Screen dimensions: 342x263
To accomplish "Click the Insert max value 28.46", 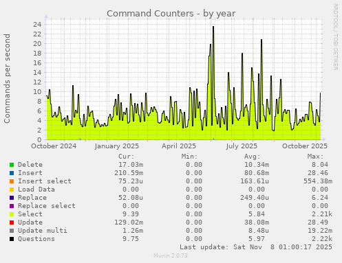I will [318, 173].
